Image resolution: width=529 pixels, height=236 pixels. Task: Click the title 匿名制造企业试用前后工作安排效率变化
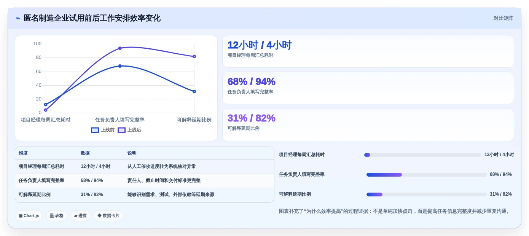pyautogui.click(x=92, y=18)
